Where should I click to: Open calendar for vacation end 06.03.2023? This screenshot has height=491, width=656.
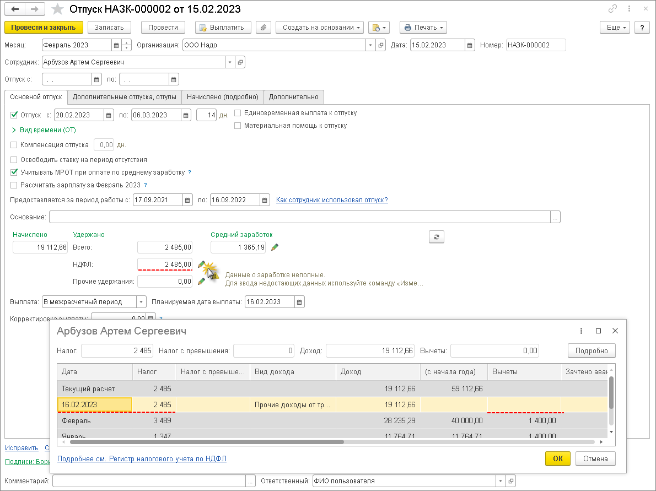click(186, 115)
